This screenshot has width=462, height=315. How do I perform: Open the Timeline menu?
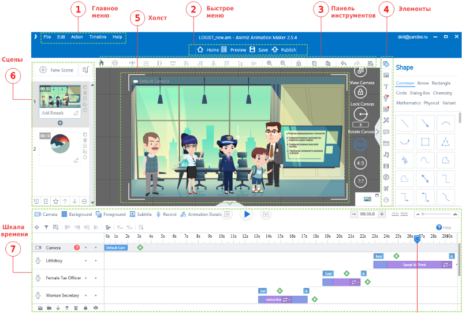coord(98,37)
